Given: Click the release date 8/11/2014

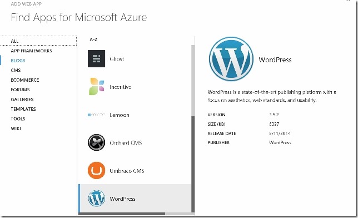Looking at the screenshot, I should (280, 133).
